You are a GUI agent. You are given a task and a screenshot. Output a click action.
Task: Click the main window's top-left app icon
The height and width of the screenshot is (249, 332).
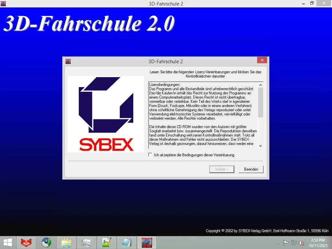pos(3,3)
